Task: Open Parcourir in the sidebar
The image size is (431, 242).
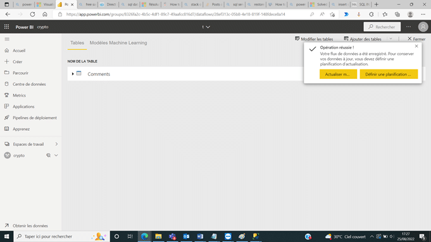Action: point(20,73)
